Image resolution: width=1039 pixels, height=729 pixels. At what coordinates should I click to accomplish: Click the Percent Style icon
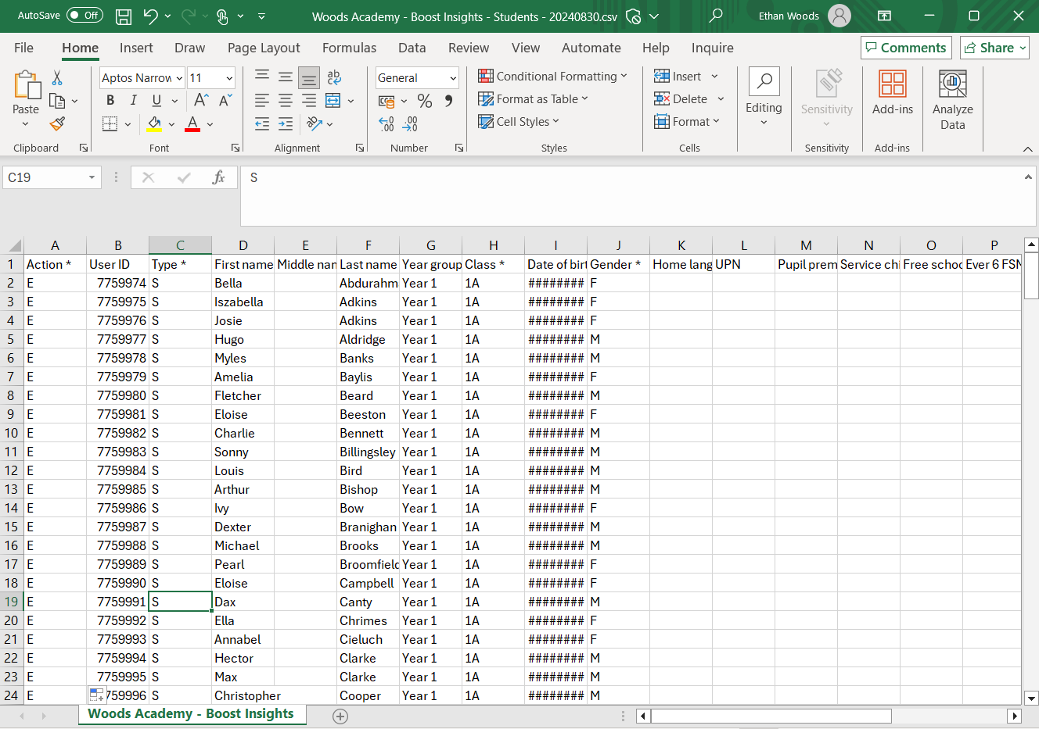coord(425,101)
